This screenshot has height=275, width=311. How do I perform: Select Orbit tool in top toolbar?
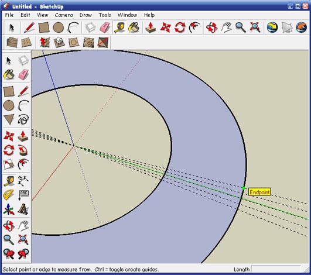point(211,27)
